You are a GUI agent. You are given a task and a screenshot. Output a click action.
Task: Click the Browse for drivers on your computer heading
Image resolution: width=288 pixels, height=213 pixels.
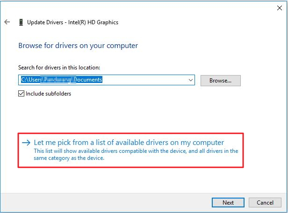tap(78, 46)
